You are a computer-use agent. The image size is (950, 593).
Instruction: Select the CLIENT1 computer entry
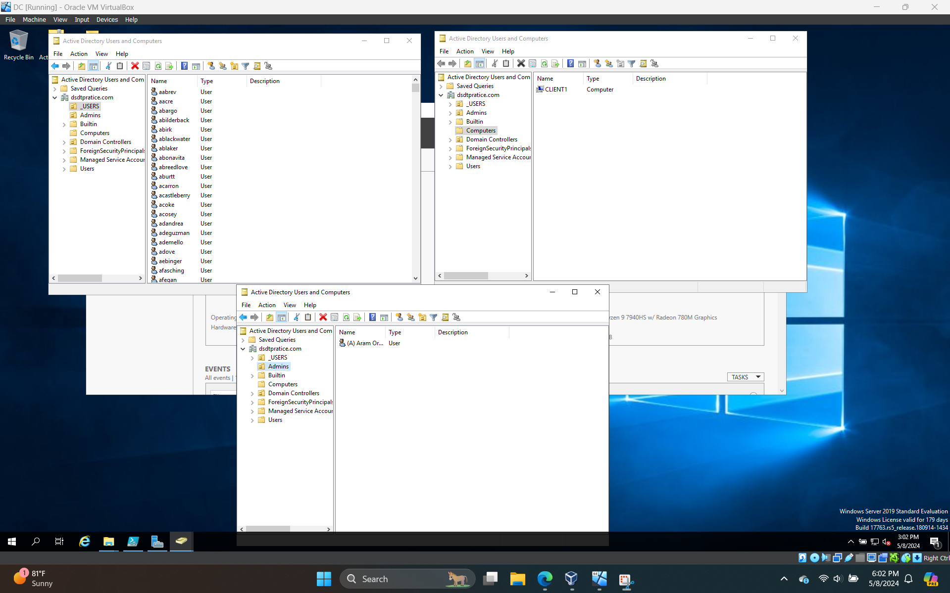point(553,89)
